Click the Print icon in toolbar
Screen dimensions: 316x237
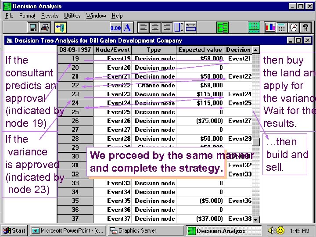44,27
